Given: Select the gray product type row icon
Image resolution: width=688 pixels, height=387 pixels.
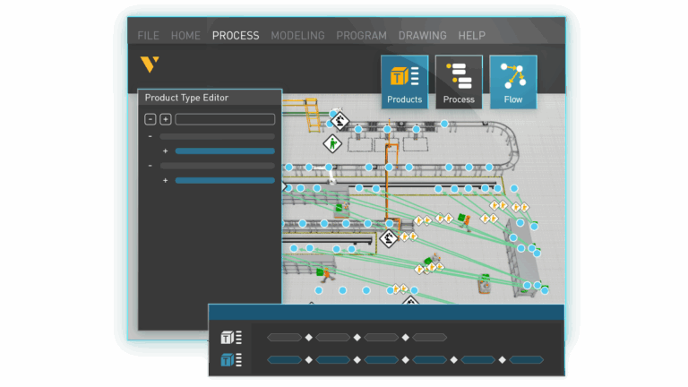Looking at the screenshot, I should [231, 338].
